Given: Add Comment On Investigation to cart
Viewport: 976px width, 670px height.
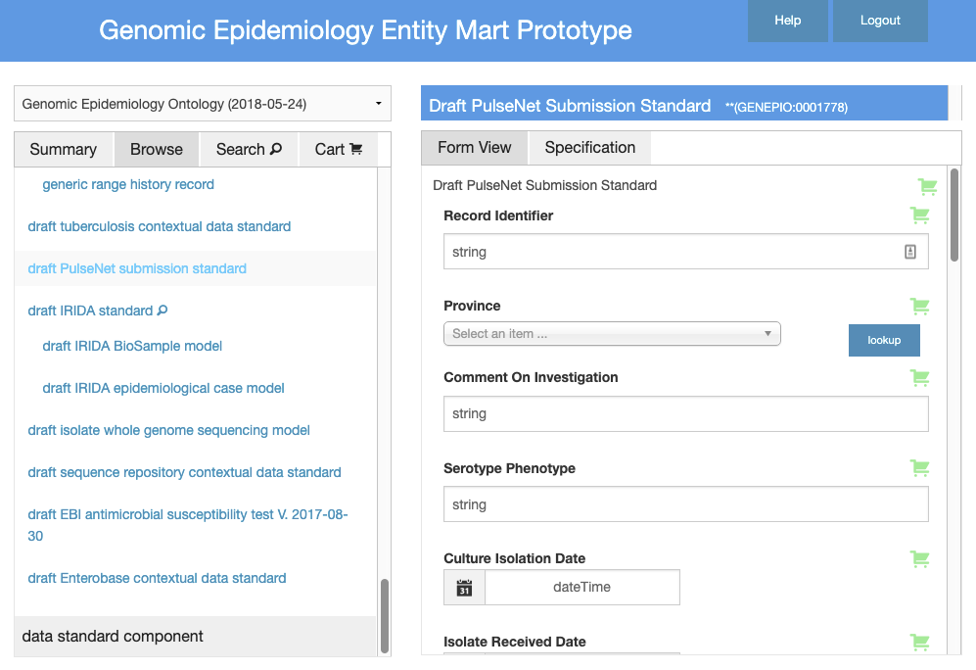Looking at the screenshot, I should click(919, 377).
